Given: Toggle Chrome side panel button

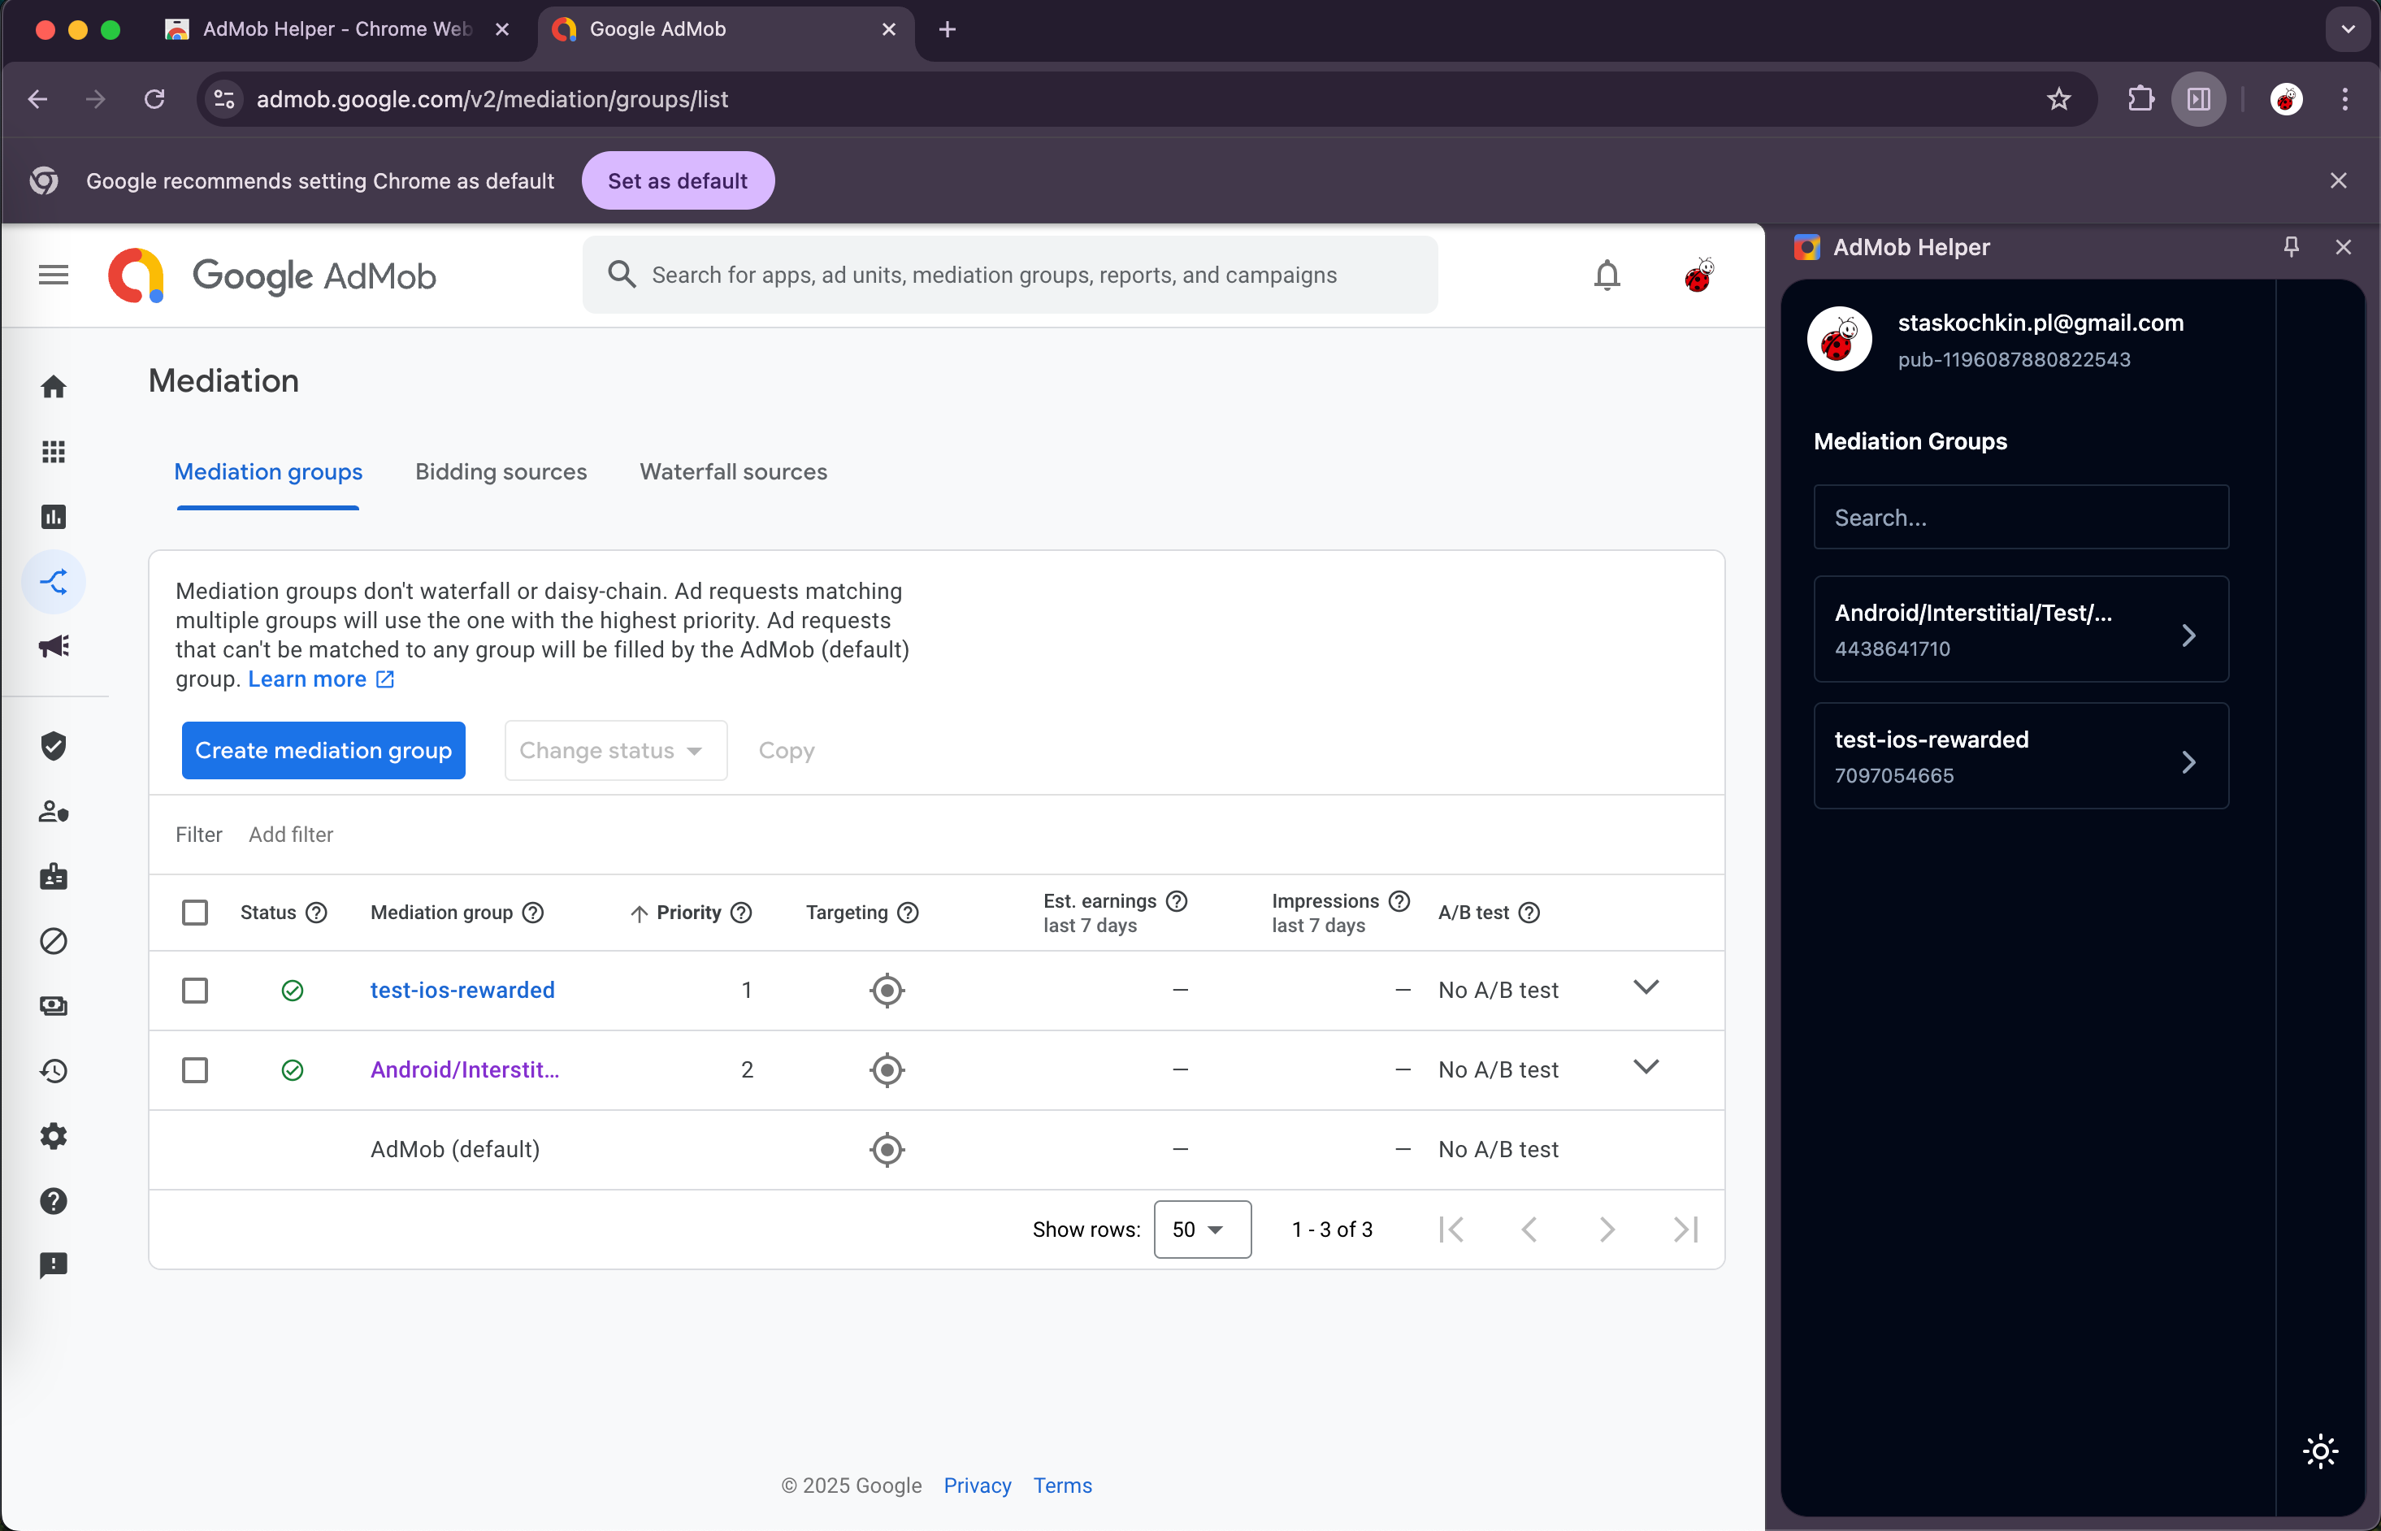Looking at the screenshot, I should click(x=2198, y=98).
